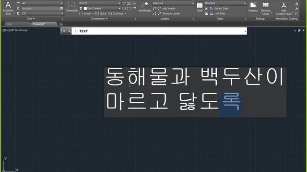This screenshot has height=172, width=307.
Task: Close the Drawing1* tab
Action: 53,24
